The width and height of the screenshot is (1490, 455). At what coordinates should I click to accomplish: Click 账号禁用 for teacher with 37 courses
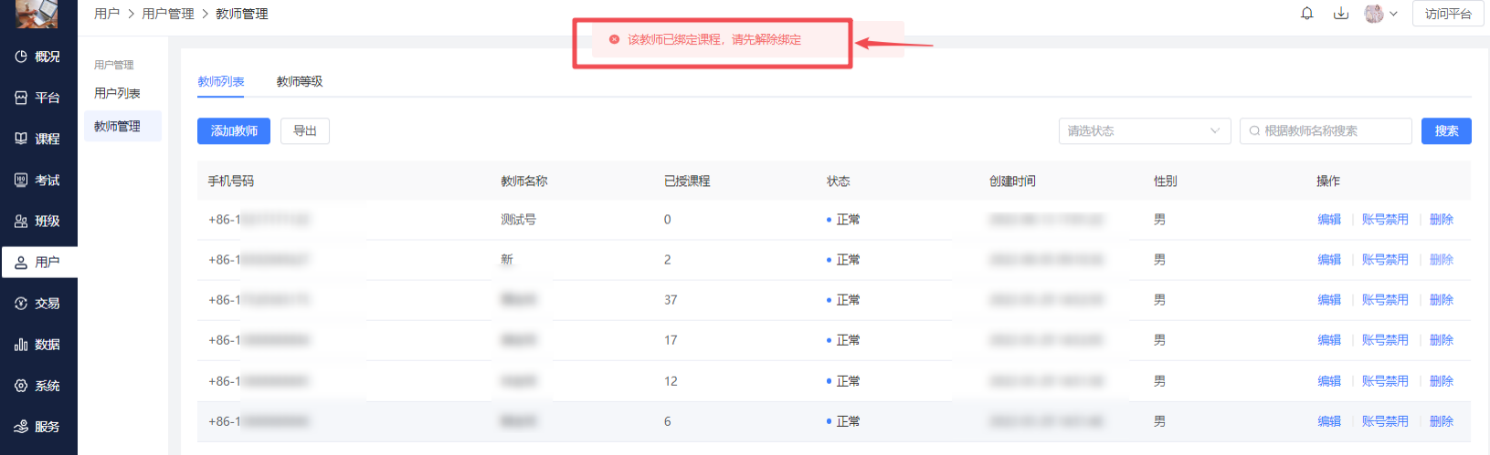point(1385,300)
